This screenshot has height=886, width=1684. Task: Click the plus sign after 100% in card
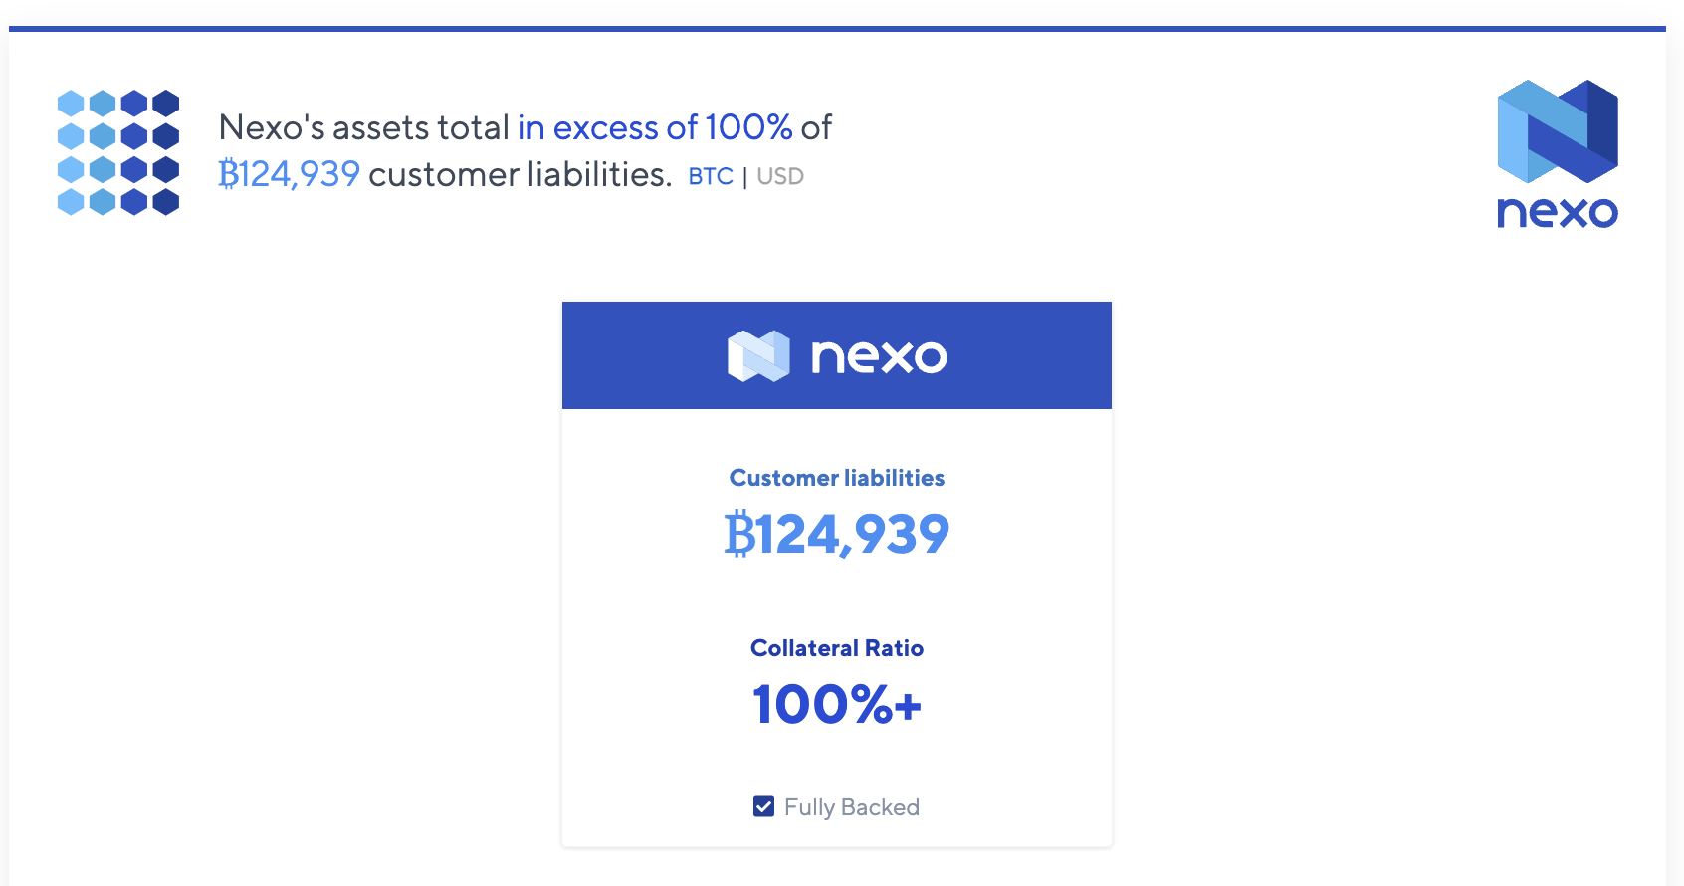[x=907, y=707]
